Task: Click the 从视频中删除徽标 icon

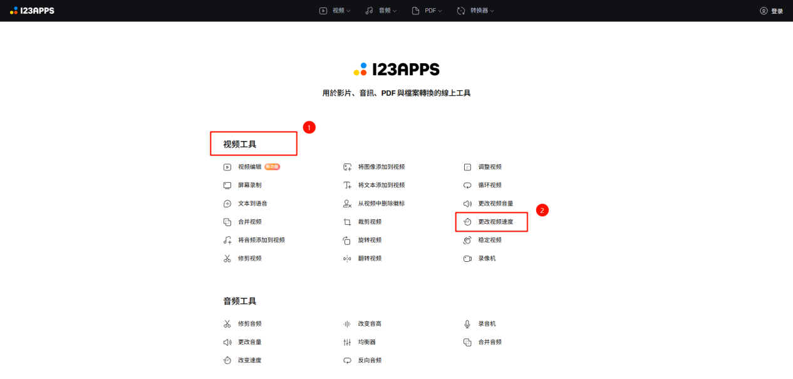Action: tap(347, 204)
